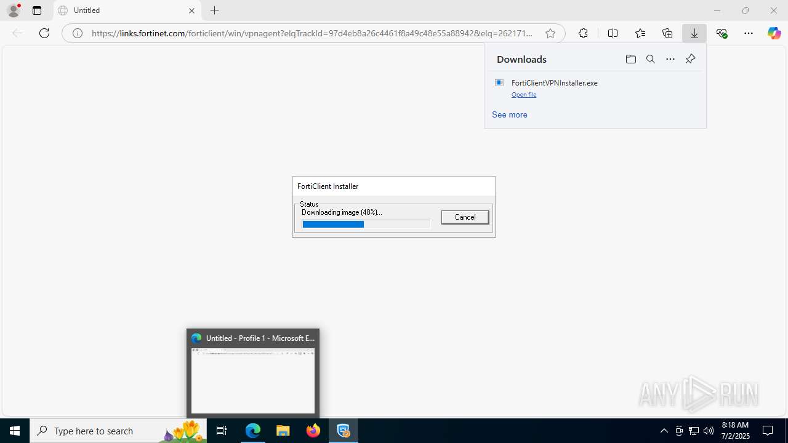Cancel the FortiClient installer download
The image size is (788, 443).
pyautogui.click(x=465, y=217)
